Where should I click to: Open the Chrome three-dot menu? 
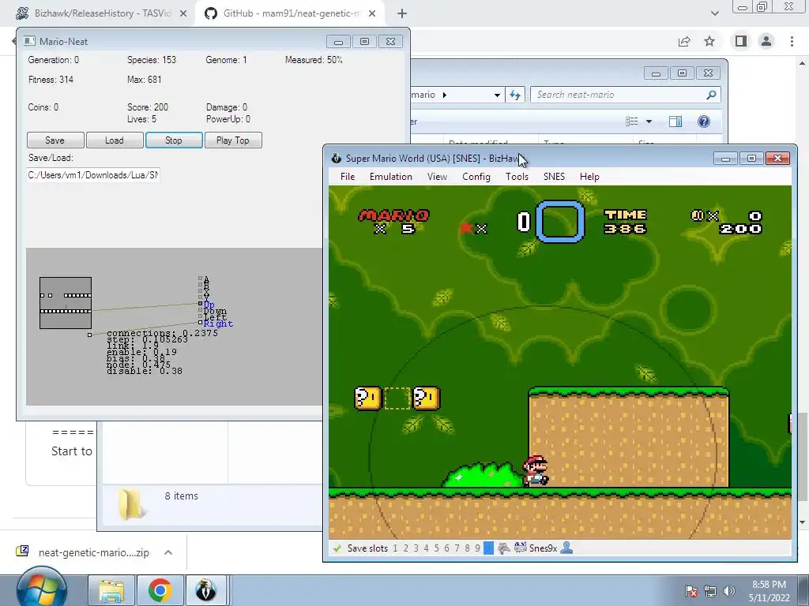tap(792, 41)
